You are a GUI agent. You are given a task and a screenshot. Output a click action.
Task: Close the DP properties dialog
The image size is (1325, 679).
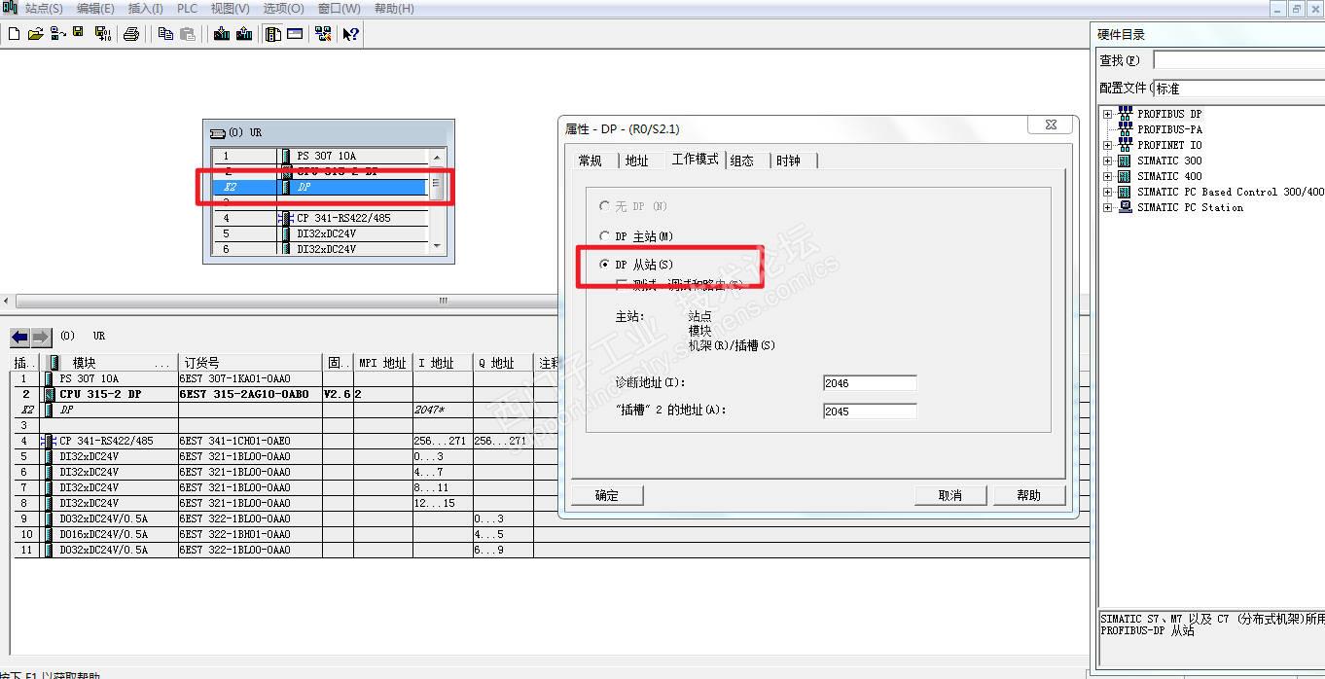pyautogui.click(x=1051, y=125)
